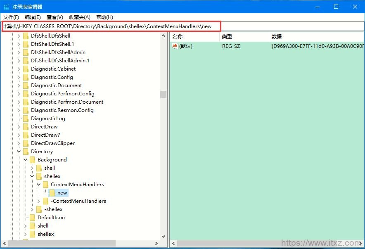
Task: Click the Diagnostic.Perfmon.Config folder icon
Action: (26, 94)
